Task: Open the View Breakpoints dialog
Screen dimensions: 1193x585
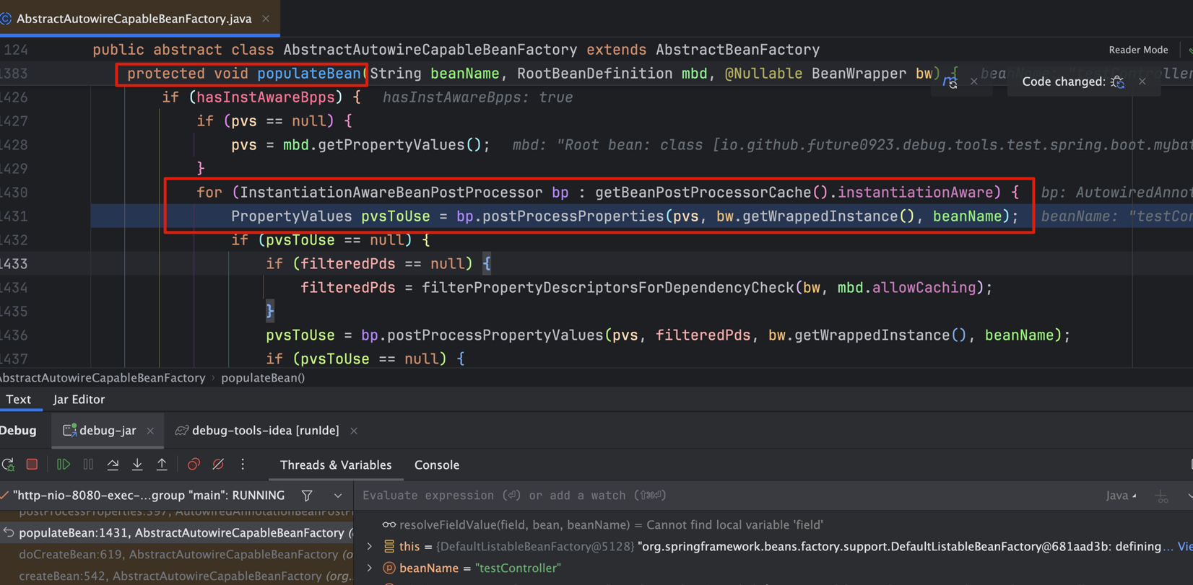Action: [194, 465]
